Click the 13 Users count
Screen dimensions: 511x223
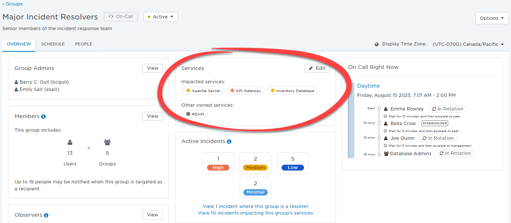(70, 153)
